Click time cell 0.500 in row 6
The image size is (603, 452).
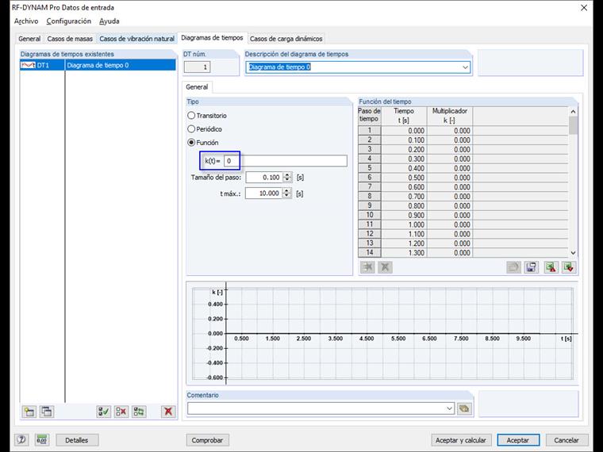[404, 178]
